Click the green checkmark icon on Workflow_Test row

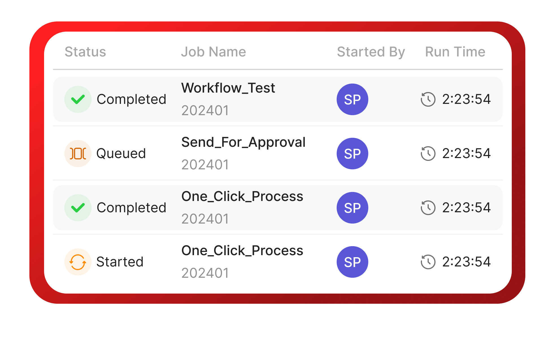pos(78,99)
